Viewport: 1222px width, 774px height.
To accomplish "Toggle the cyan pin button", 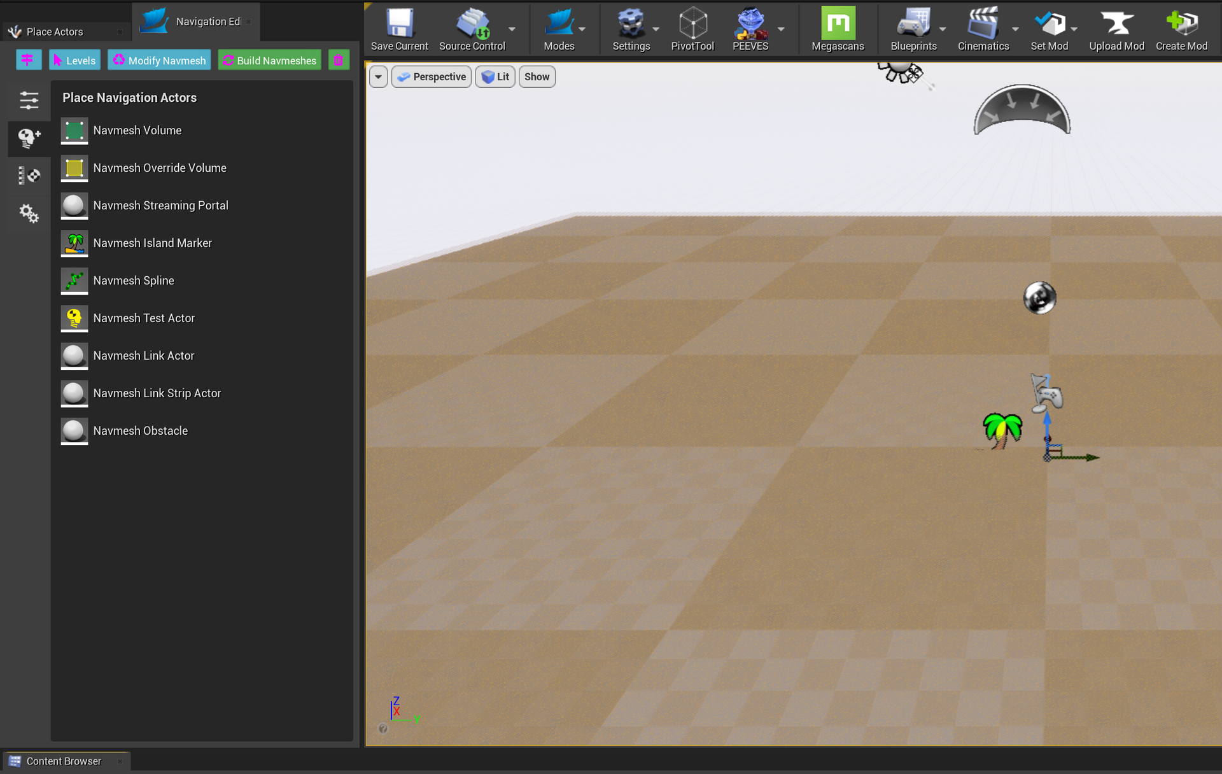I will click(x=28, y=60).
